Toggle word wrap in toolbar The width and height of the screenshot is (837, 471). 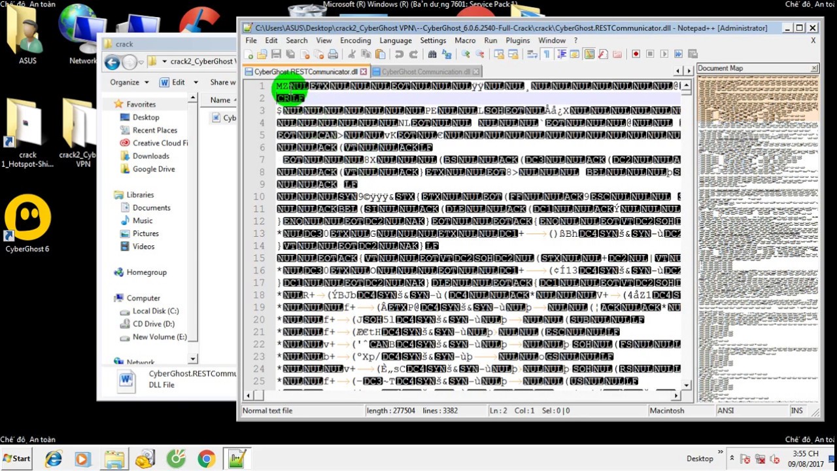click(x=532, y=54)
